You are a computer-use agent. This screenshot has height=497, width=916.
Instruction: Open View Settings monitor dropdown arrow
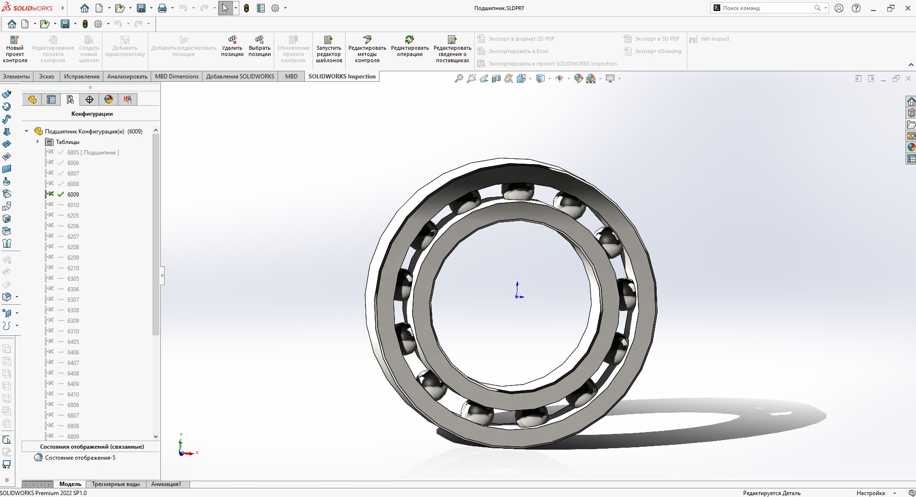click(619, 78)
